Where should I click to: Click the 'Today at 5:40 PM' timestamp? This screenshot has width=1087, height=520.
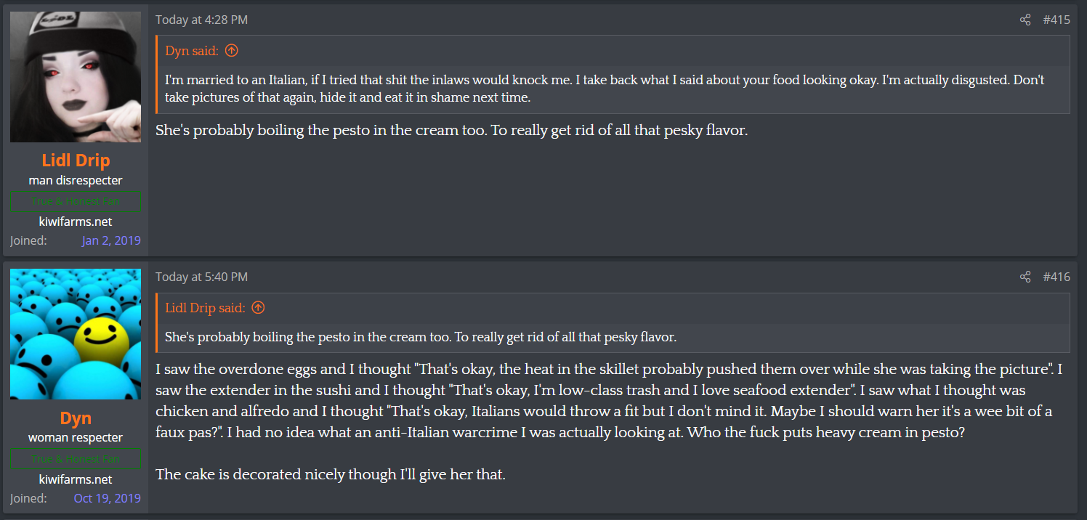201,277
